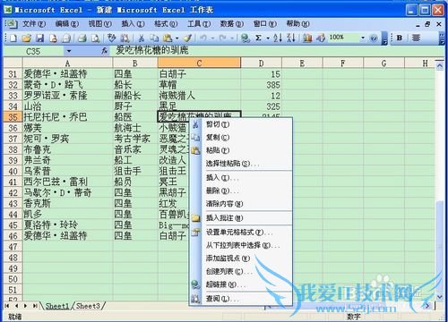The width and height of the screenshot is (448, 322).
Task: Click the Excel workbook icon left of 文件
Action: 12,24
